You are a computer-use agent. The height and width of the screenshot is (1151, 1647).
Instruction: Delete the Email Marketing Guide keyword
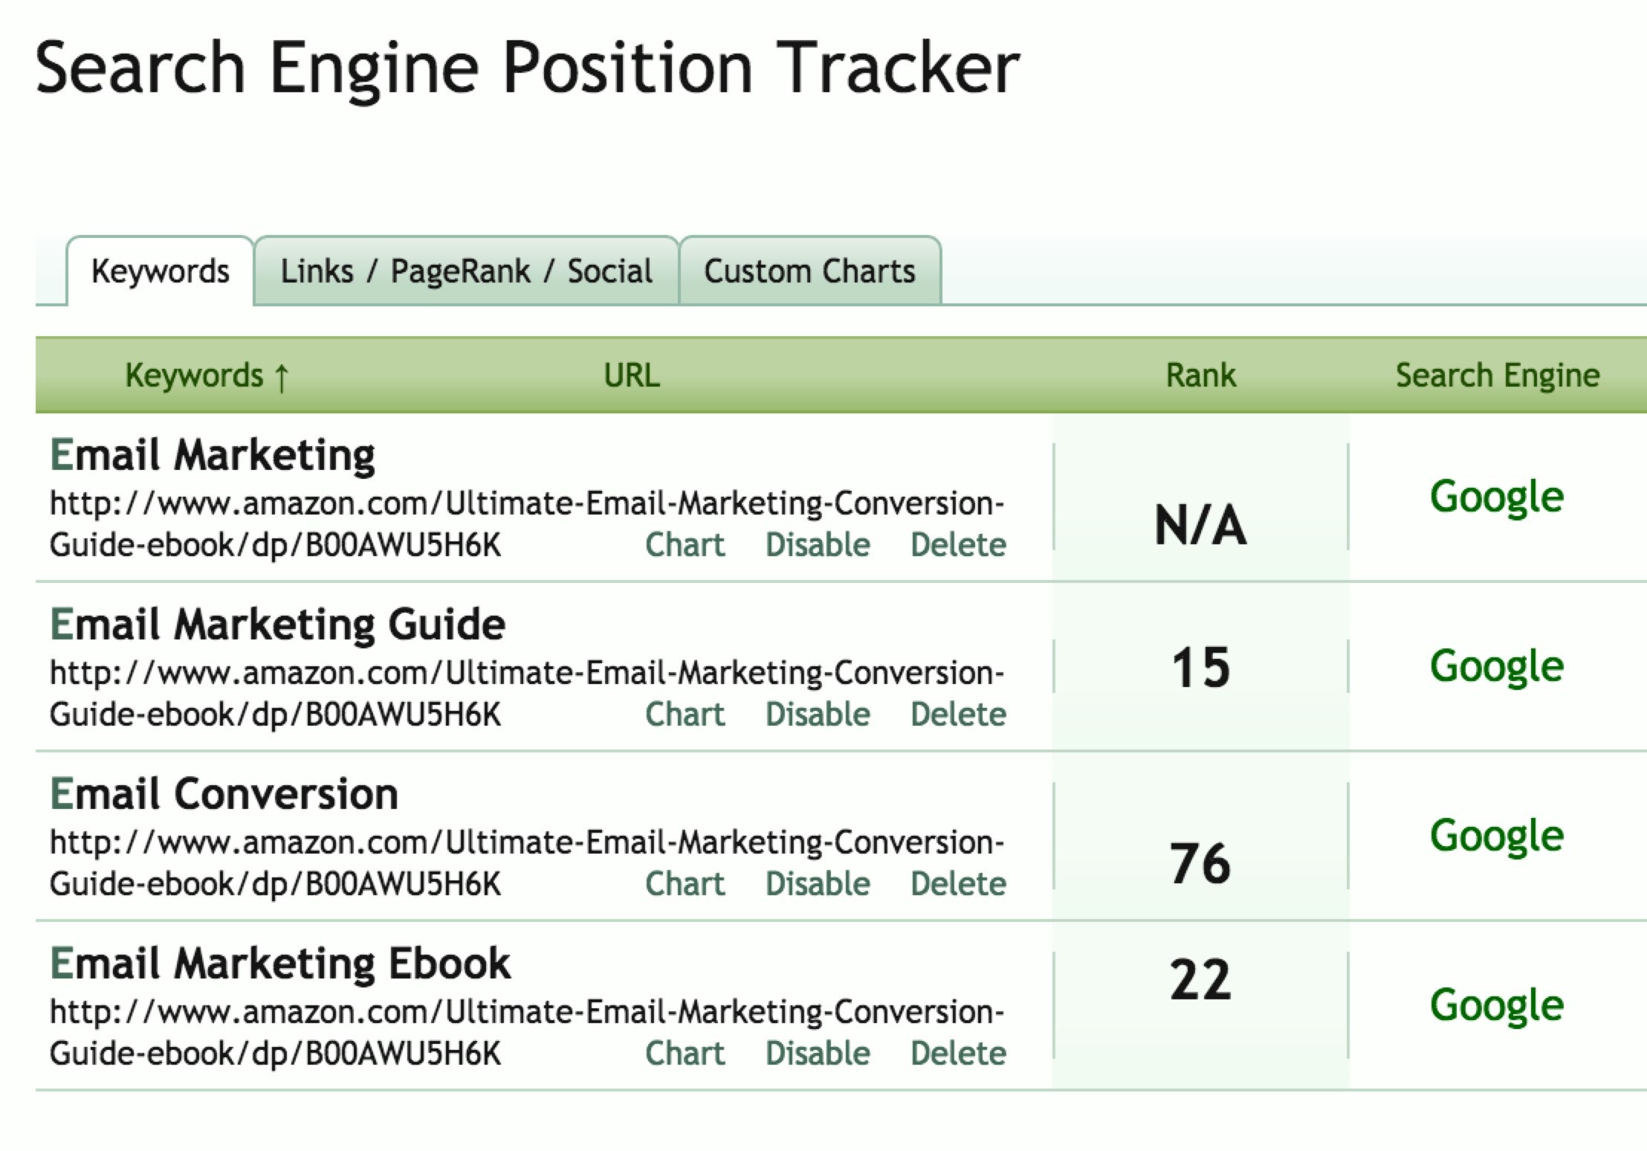(958, 715)
